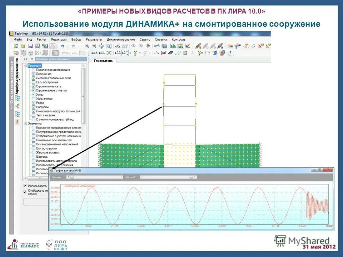This screenshot has height=257, width=343.
Task: Click the import green arrow toolbar icon
Action: [45, 46]
